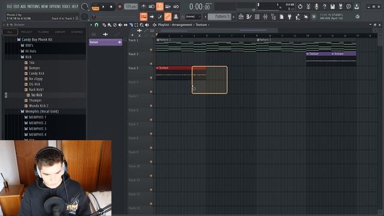The height and width of the screenshot is (216, 384).
Task: Toggle loop recording button
Action: coord(176,7)
